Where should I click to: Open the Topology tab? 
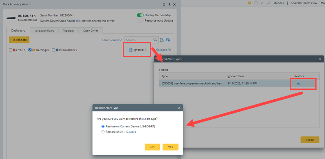click(68, 30)
